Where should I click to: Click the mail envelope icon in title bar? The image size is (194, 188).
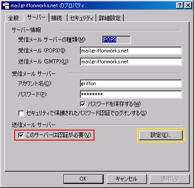[x=6, y=5]
